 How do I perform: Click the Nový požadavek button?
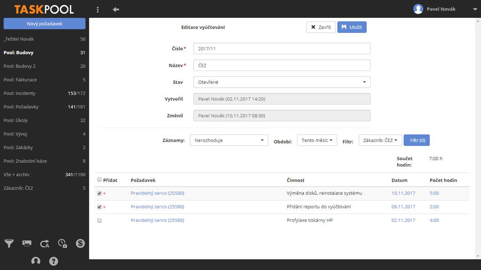pyautogui.click(x=45, y=24)
